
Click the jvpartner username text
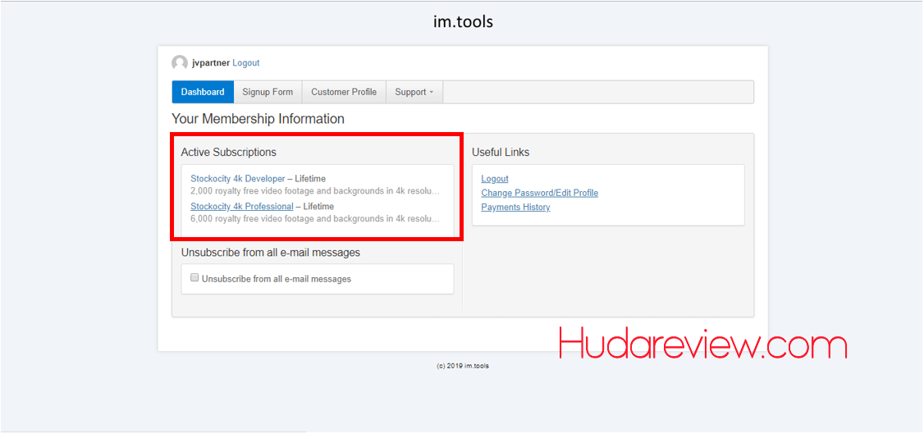pos(211,63)
